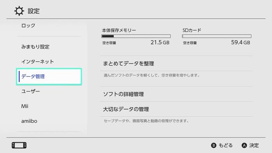
Task: Click the settings gear icon
Action: coord(19,11)
